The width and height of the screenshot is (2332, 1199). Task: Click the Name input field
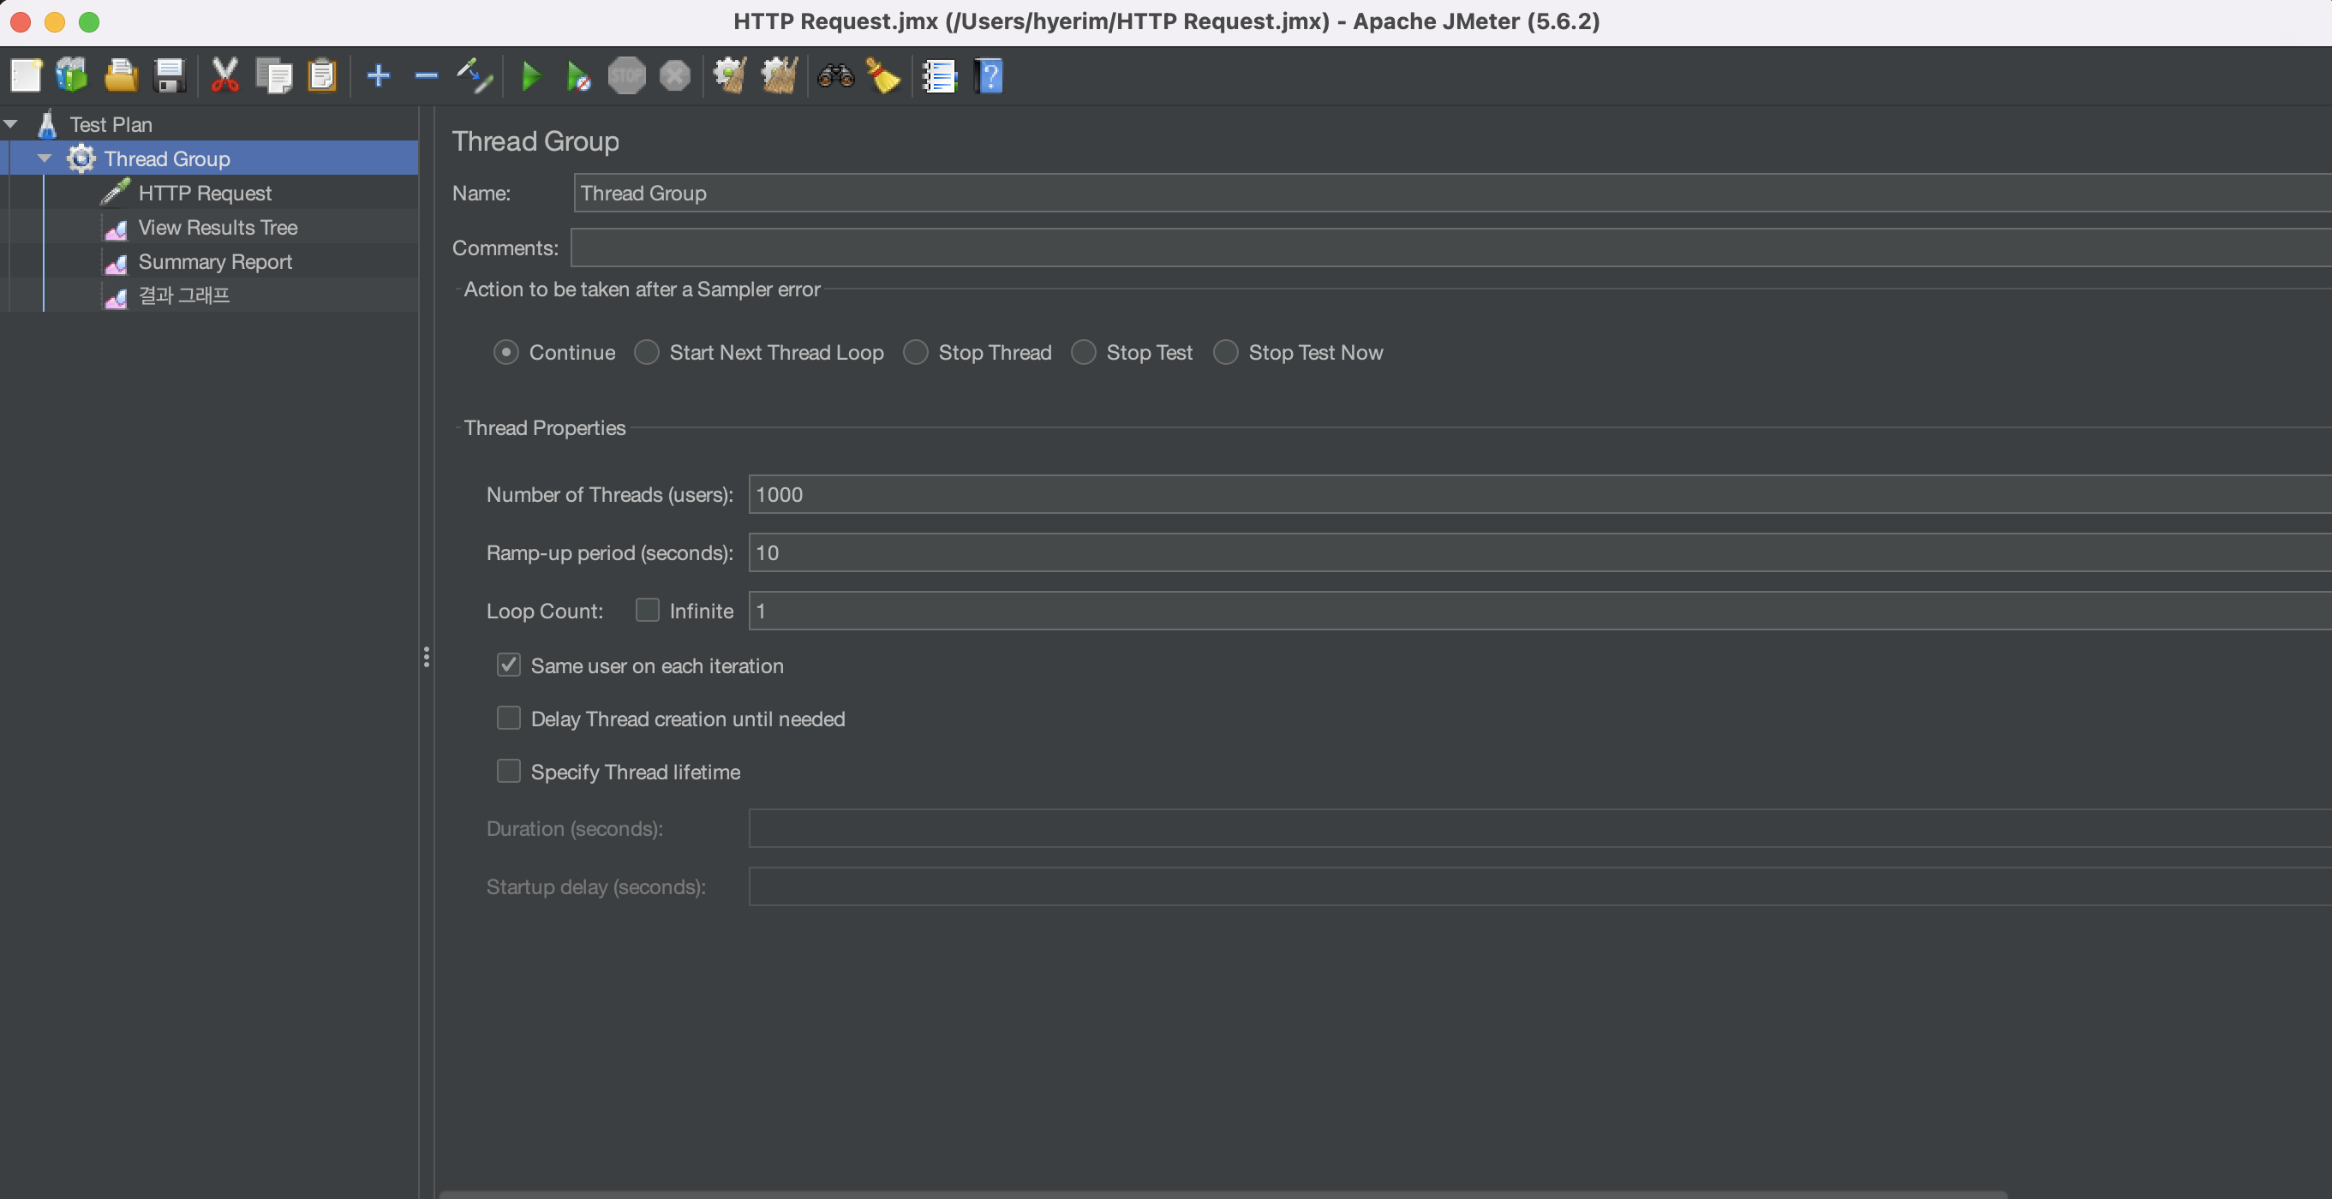click(1452, 193)
